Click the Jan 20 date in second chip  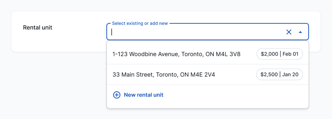point(290,75)
